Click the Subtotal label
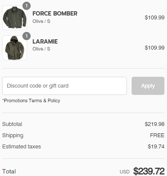This screenshot has height=176, width=167. click(x=12, y=124)
